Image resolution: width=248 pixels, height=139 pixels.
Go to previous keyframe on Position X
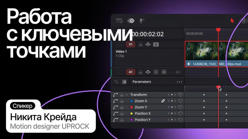(168, 113)
